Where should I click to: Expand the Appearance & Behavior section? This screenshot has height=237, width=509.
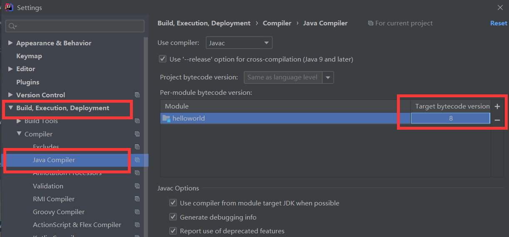tap(10, 43)
